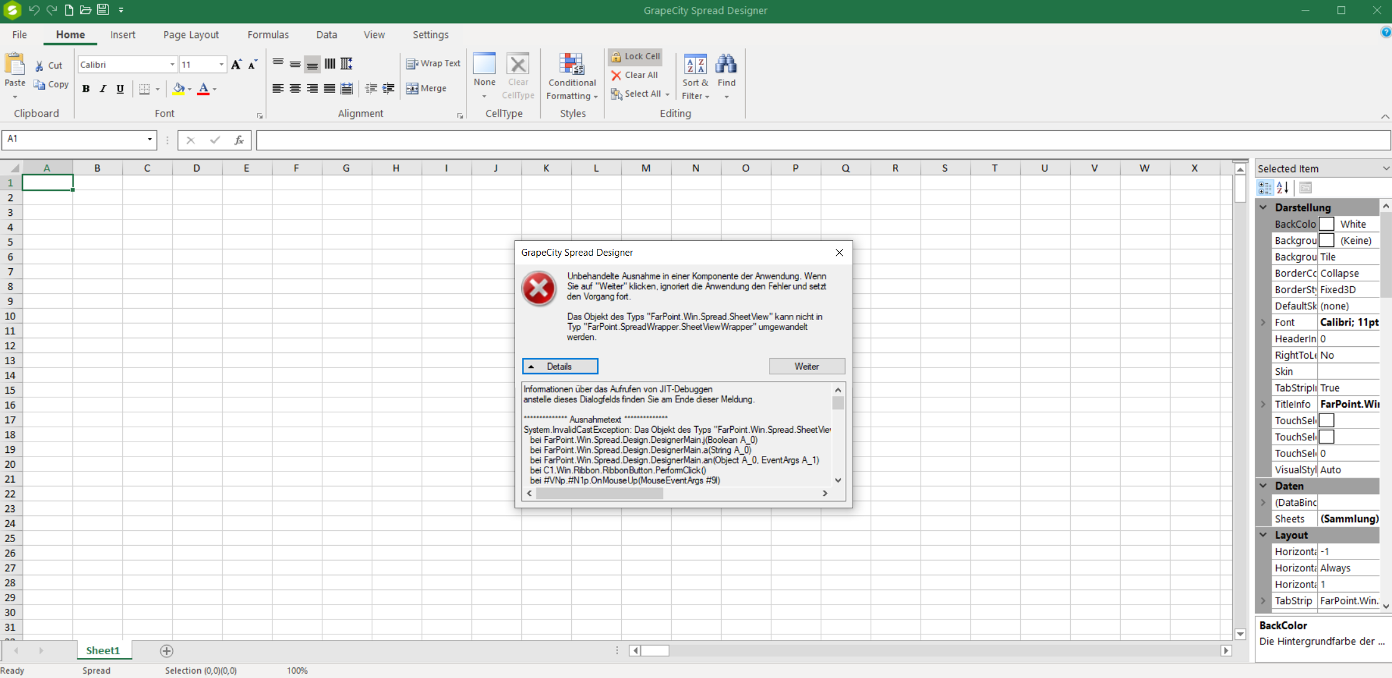Click the red font color A button
Screen dimensions: 1392x678
[203, 89]
